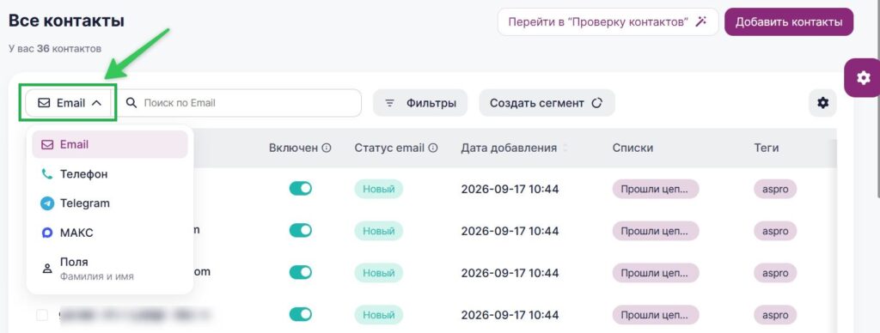Click aspro tag in third row
The image size is (880, 333).
tap(775, 273)
